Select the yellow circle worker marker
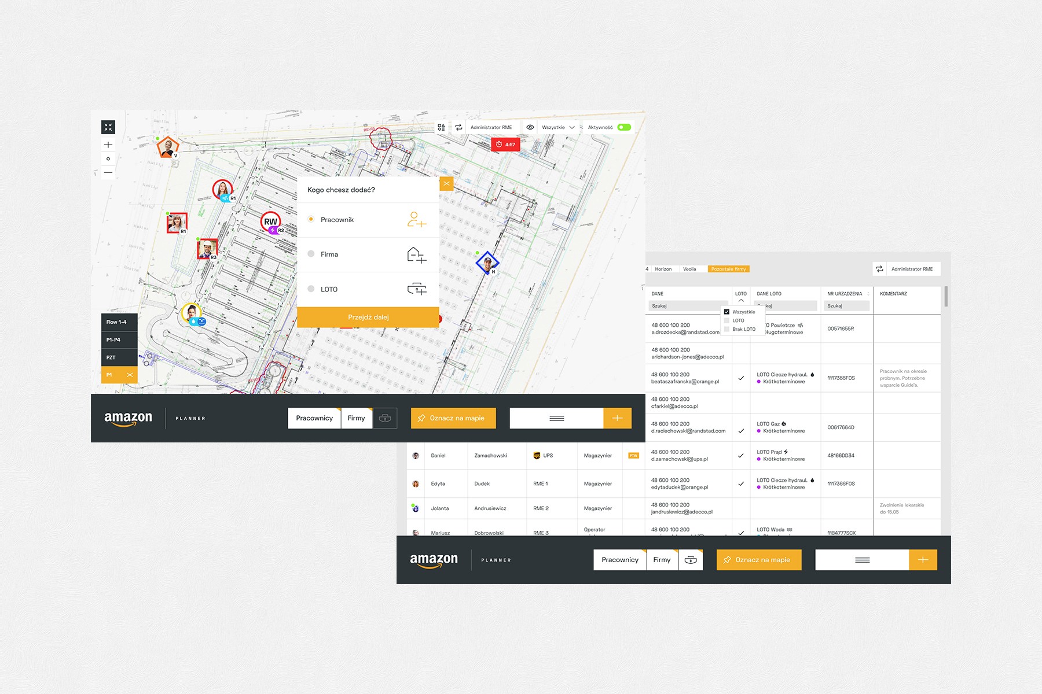 (192, 313)
